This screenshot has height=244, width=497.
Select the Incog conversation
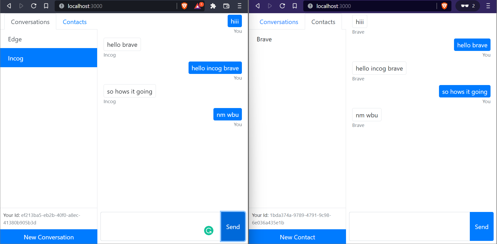tap(16, 58)
